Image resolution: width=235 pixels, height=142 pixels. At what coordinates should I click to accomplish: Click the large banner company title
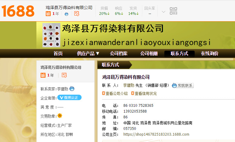113,28
